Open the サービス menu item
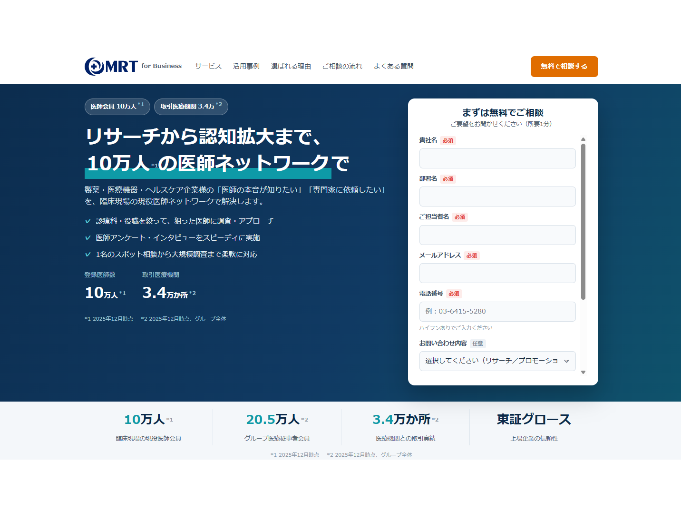This screenshot has height=511, width=681. [208, 66]
